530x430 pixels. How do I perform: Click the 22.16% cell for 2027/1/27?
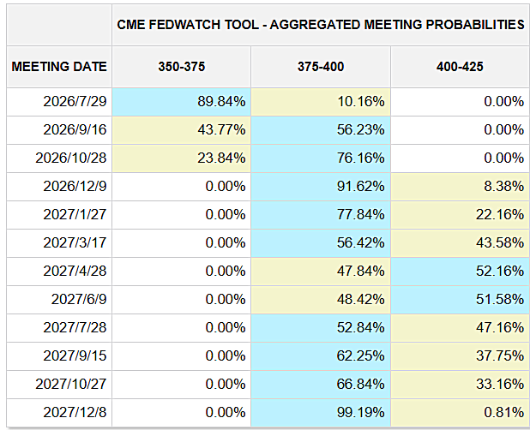click(460, 215)
